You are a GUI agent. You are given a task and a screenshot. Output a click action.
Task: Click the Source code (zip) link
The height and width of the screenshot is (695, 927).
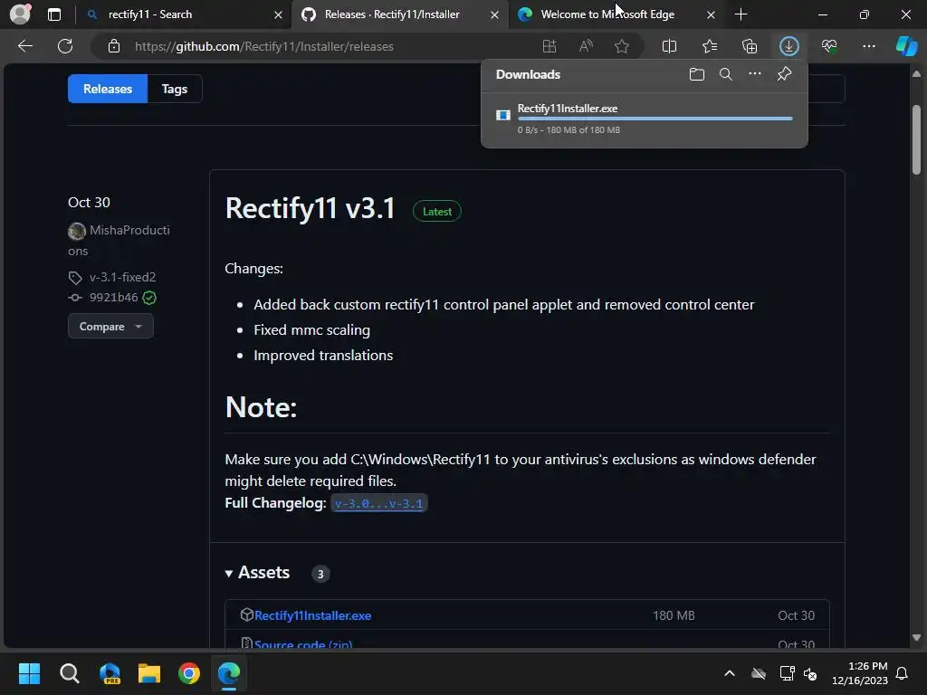303,643
